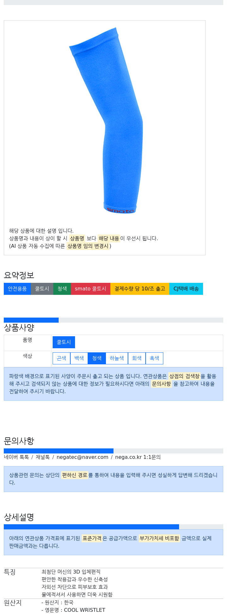Click the progress bar under 문의사항

pos(113,451)
